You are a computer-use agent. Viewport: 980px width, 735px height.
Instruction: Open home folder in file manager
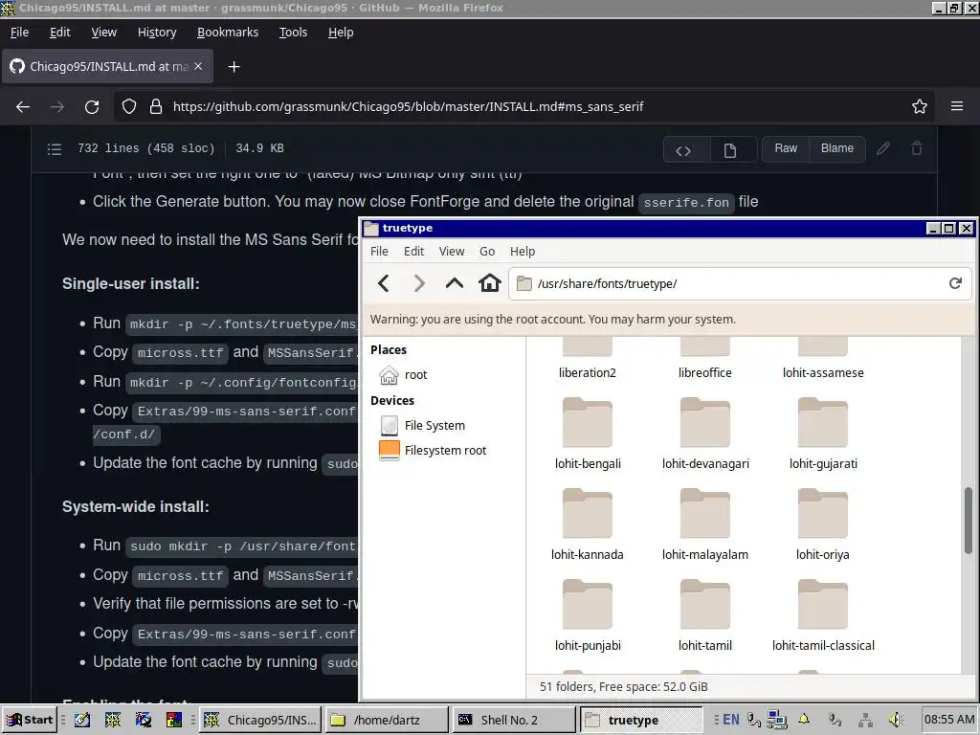point(489,283)
